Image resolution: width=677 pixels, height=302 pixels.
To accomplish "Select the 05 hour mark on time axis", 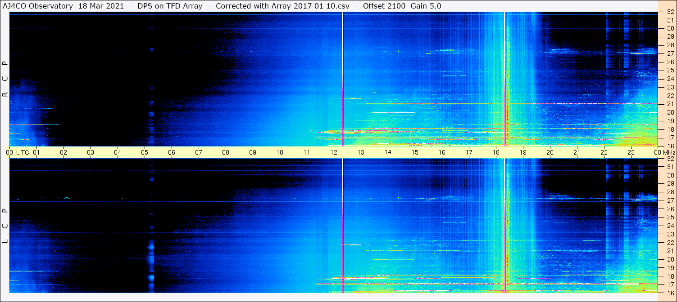I will [145, 152].
